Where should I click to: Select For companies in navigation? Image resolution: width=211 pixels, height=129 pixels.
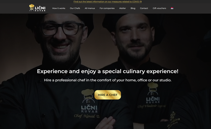tap(107, 8)
